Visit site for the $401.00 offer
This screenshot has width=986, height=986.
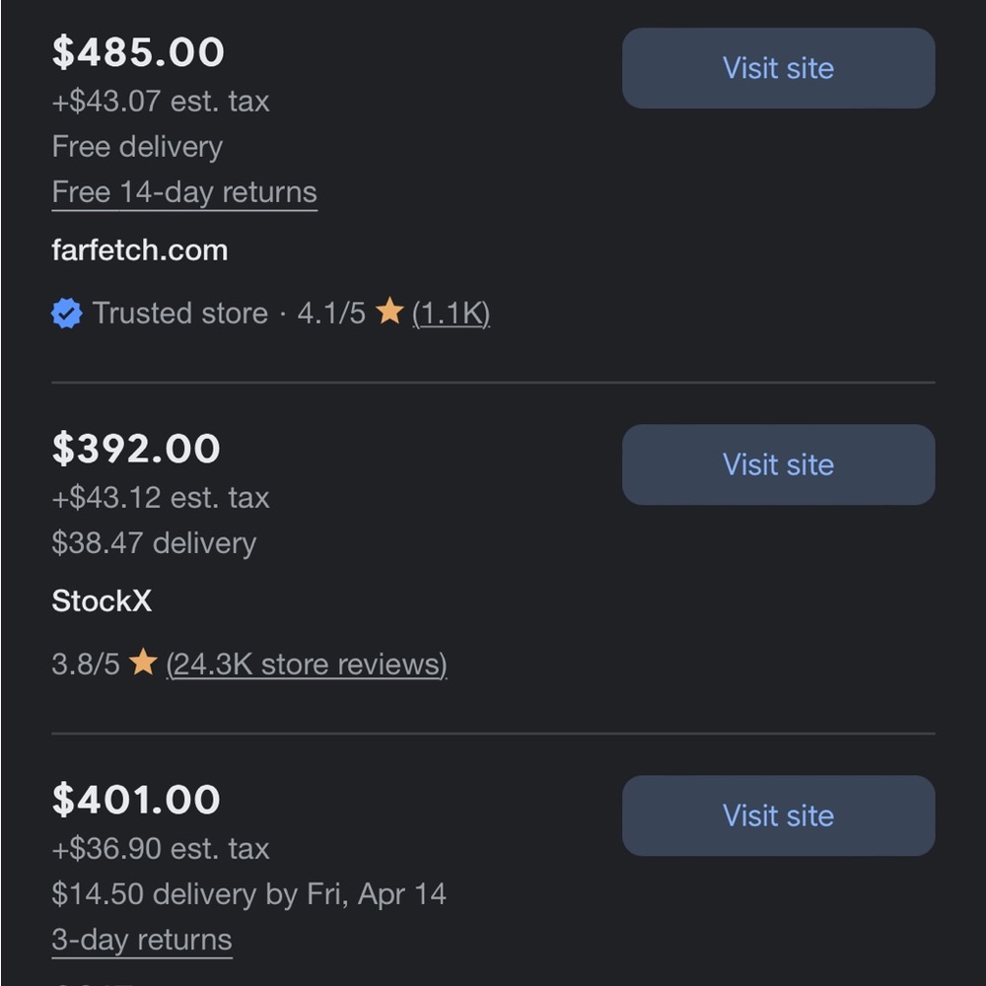tap(778, 815)
